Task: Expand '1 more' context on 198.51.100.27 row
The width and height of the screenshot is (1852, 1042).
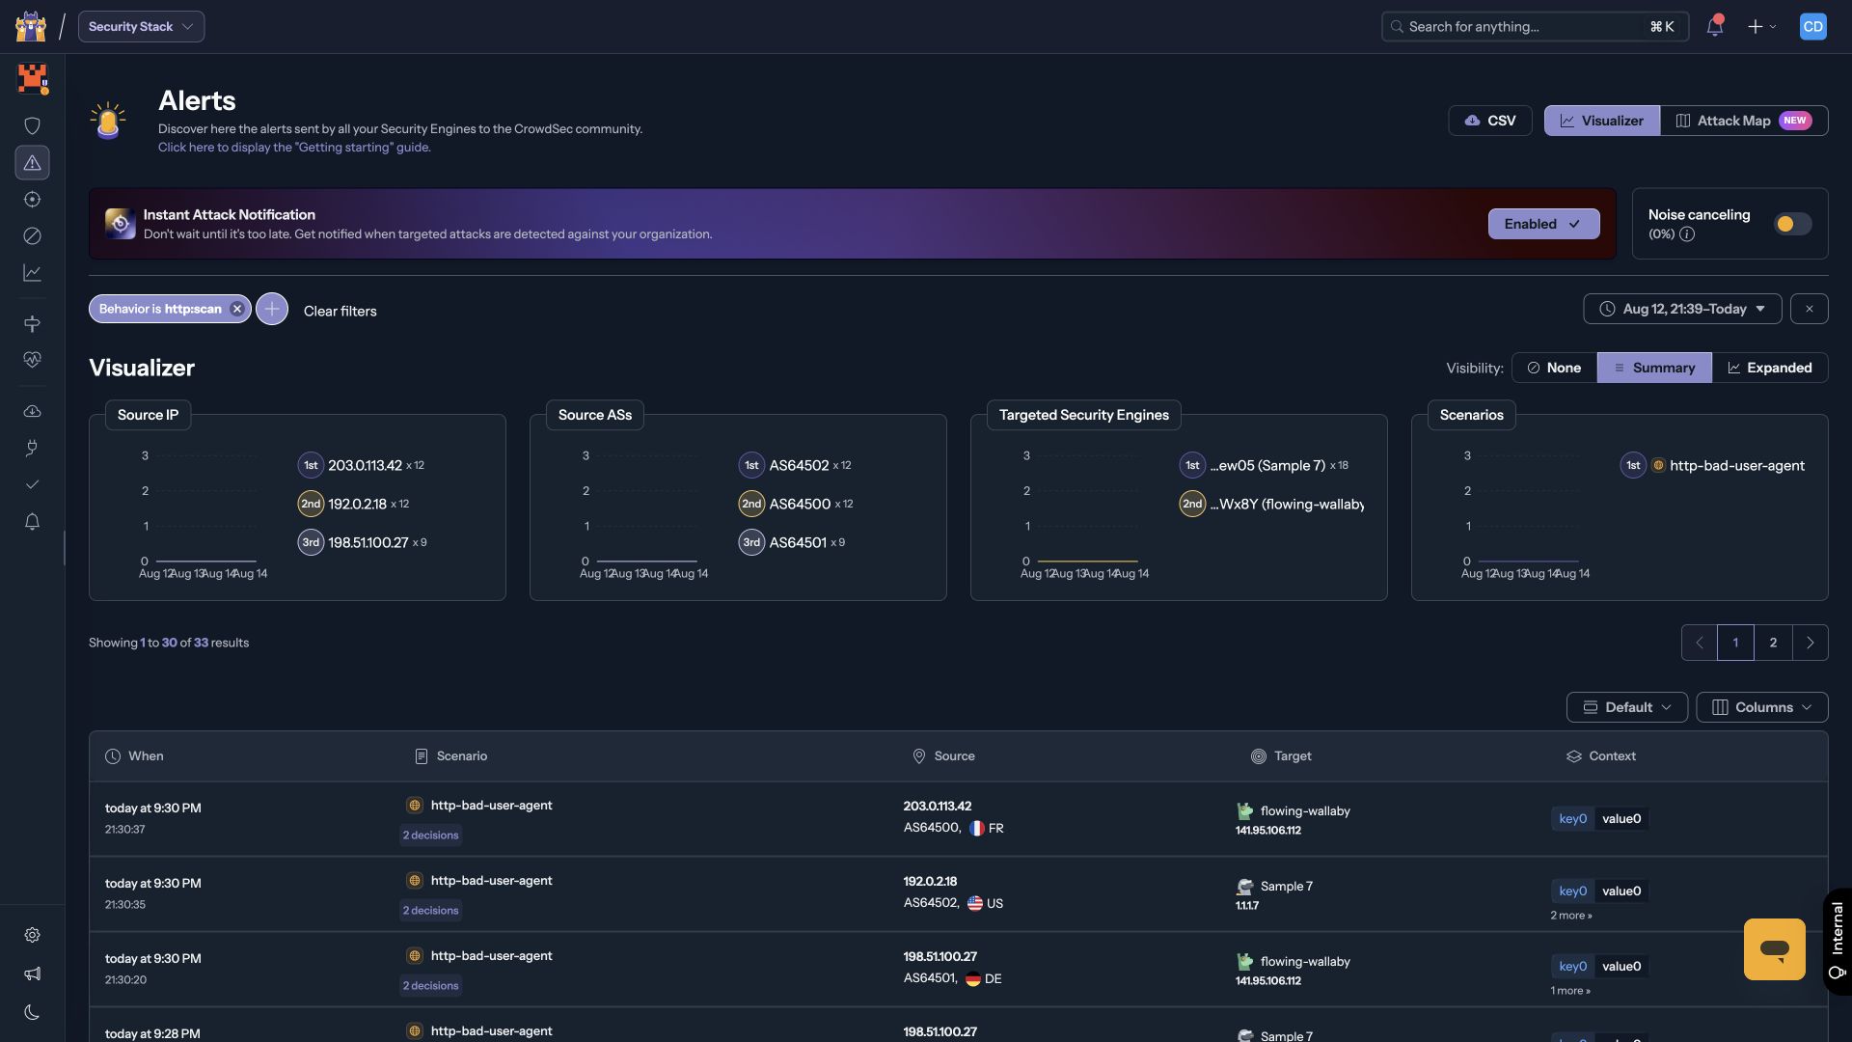Action: (1570, 990)
